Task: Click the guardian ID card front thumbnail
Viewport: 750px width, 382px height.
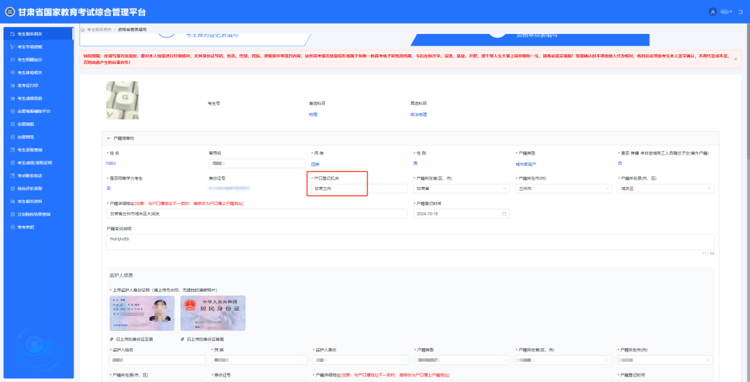Action: 142,313
